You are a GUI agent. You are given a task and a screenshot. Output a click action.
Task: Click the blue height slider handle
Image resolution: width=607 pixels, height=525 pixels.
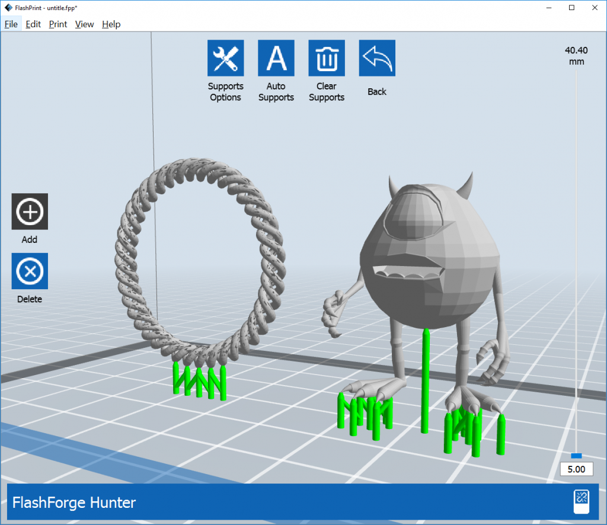click(576, 456)
